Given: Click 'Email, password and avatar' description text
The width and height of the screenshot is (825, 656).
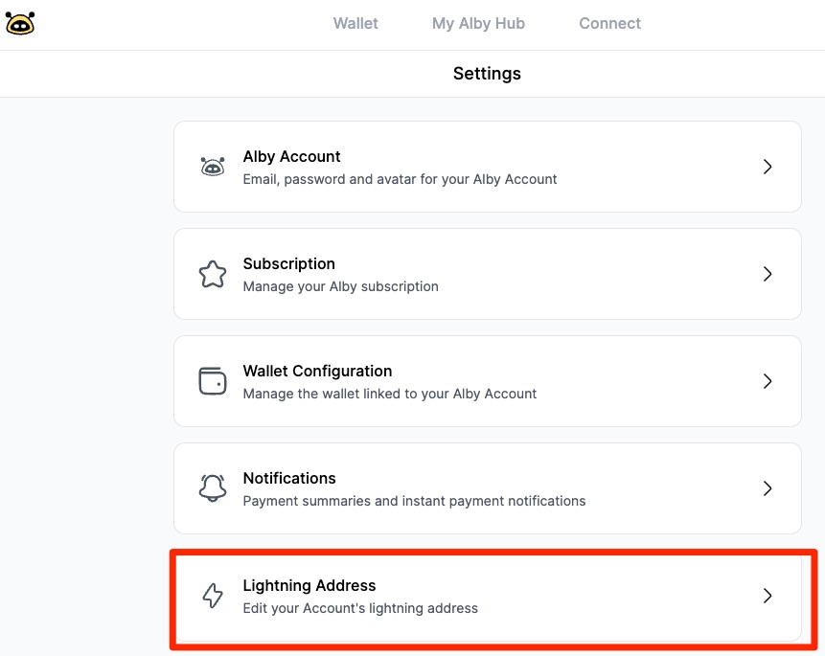Looking at the screenshot, I should [x=400, y=179].
